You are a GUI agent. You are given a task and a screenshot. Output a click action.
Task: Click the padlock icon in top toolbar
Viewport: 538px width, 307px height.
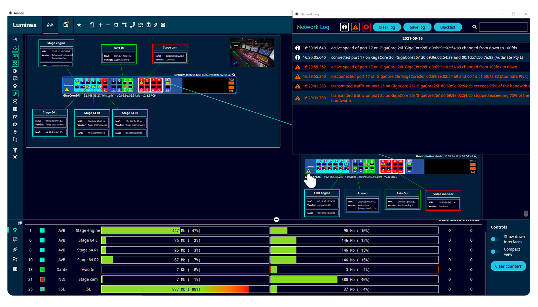pos(149,25)
